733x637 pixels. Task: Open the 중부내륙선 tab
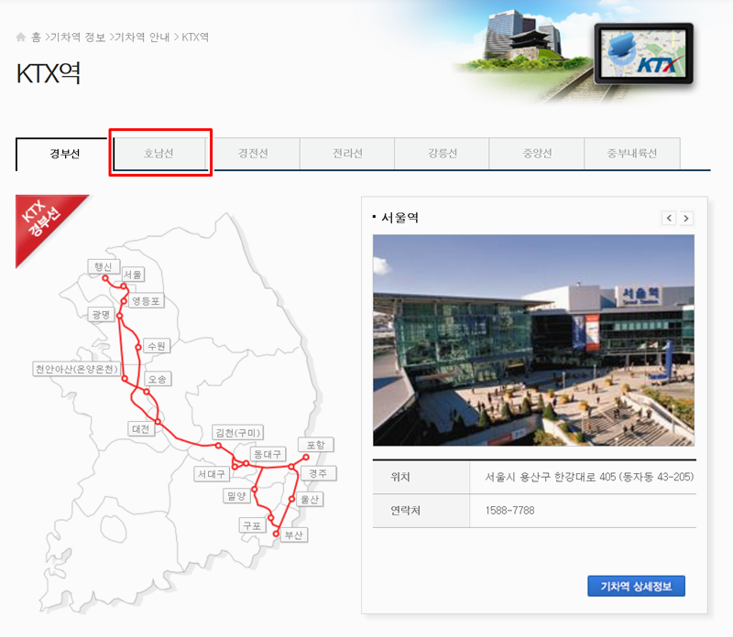[x=632, y=153]
